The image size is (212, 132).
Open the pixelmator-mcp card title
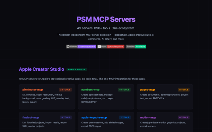[32, 90]
